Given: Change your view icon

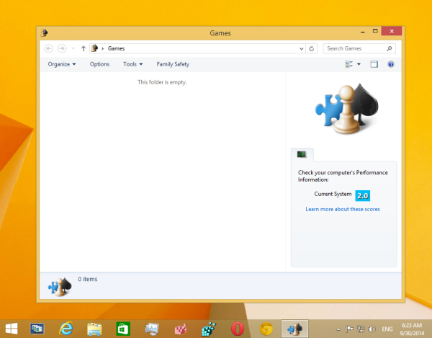Looking at the screenshot, I should click(x=348, y=64).
